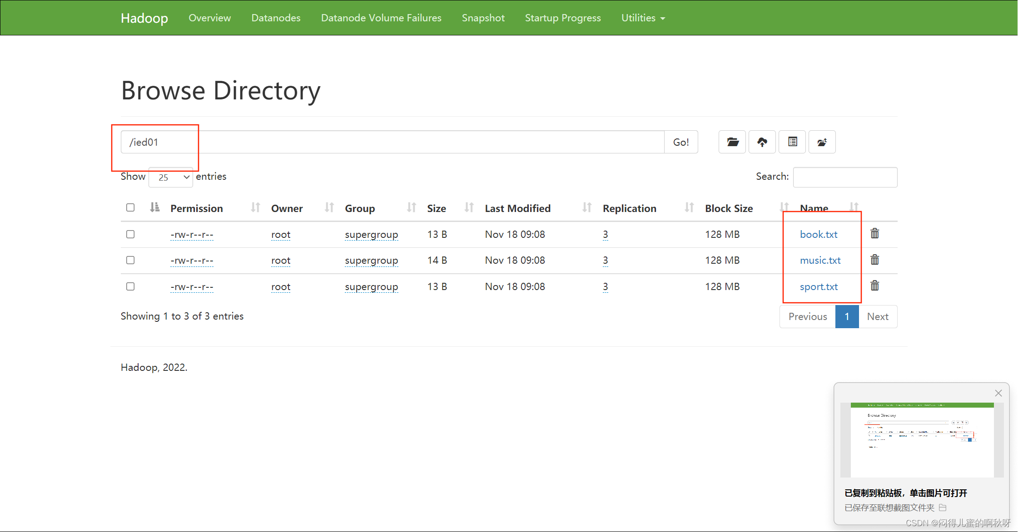Open the Show entries dropdown
This screenshot has width=1018, height=532.
pyautogui.click(x=171, y=177)
